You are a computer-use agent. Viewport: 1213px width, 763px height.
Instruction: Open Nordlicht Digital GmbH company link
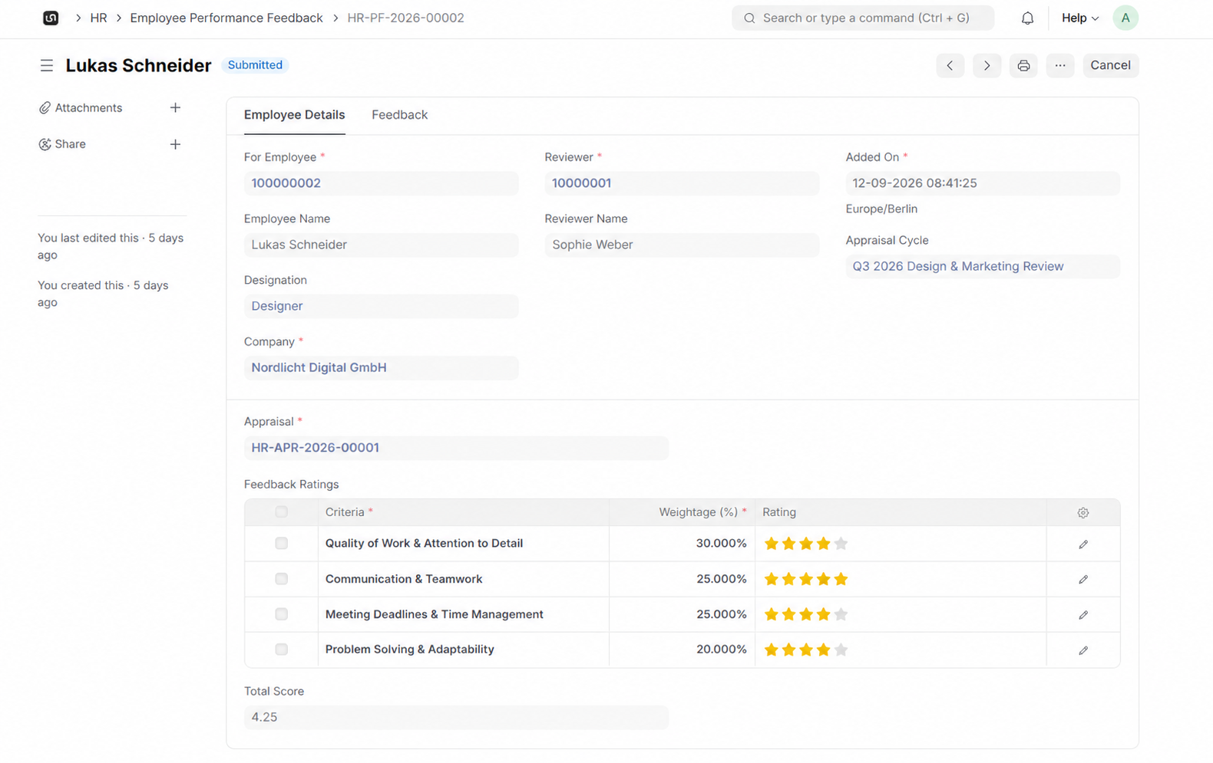319,367
